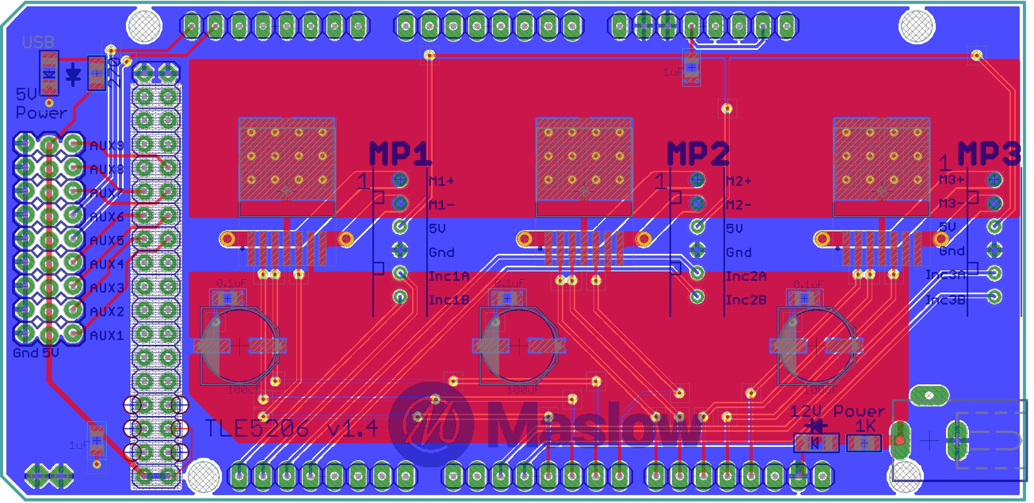Select the red power jack pad
The width and height of the screenshot is (1034, 503).
pyautogui.click(x=900, y=441)
